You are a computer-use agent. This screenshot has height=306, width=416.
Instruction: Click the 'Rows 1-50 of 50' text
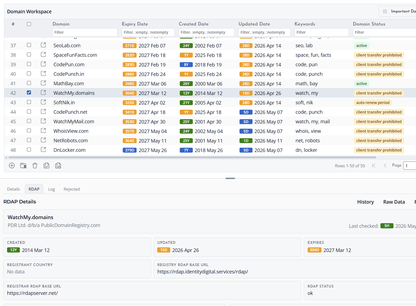(350, 166)
